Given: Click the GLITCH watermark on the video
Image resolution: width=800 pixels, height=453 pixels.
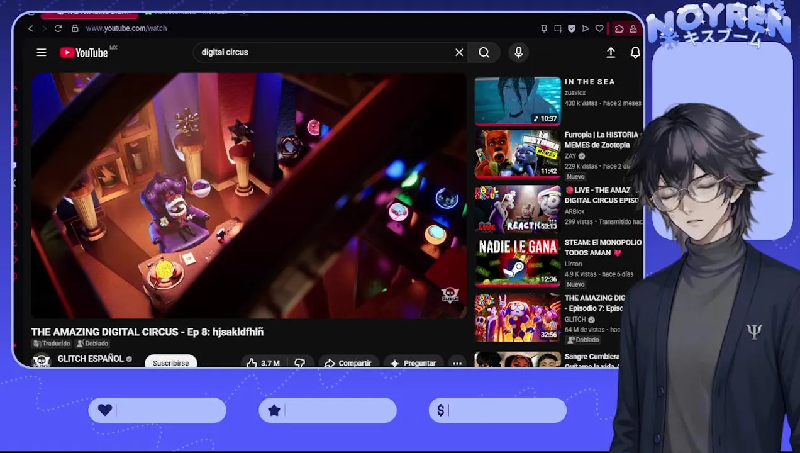Looking at the screenshot, I should 450,294.
